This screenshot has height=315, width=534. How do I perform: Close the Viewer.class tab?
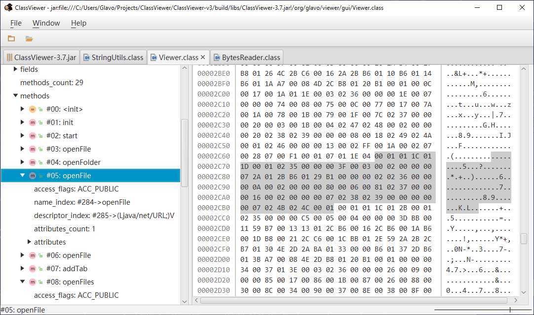click(x=203, y=57)
